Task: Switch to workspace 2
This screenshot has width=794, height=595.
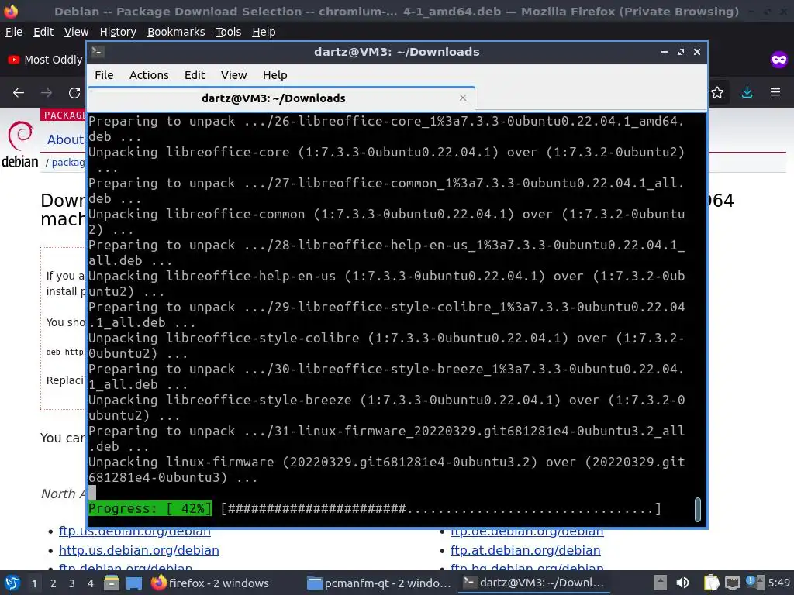Action: coord(53,583)
